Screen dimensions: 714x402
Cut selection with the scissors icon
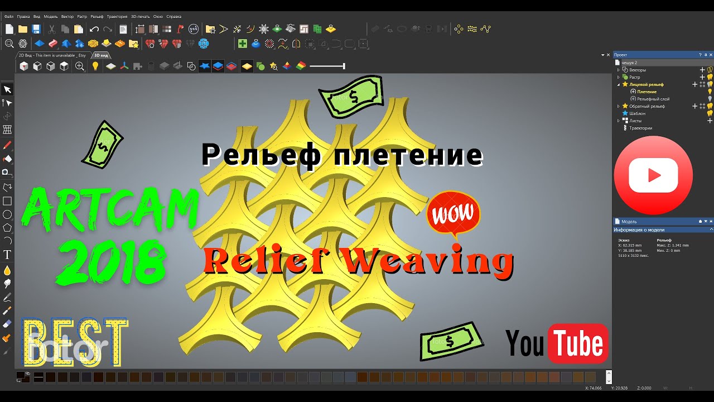52,29
